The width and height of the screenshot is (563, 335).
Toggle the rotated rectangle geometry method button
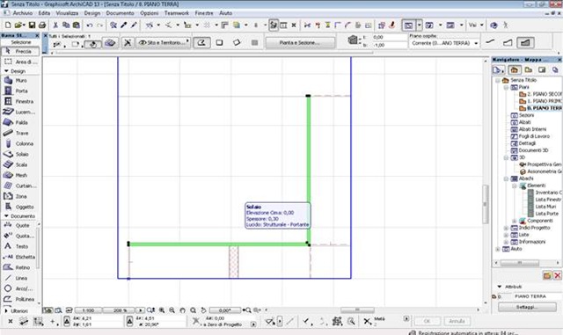coord(237,42)
